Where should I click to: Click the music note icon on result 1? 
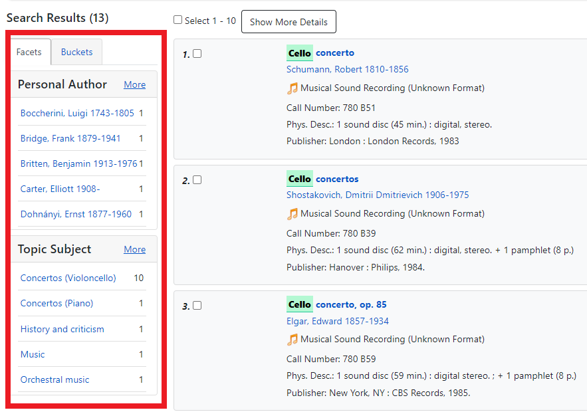293,88
